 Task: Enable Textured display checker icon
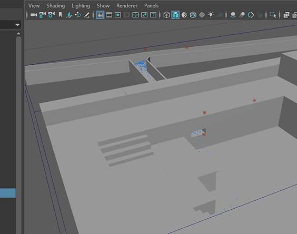[x=202, y=15]
